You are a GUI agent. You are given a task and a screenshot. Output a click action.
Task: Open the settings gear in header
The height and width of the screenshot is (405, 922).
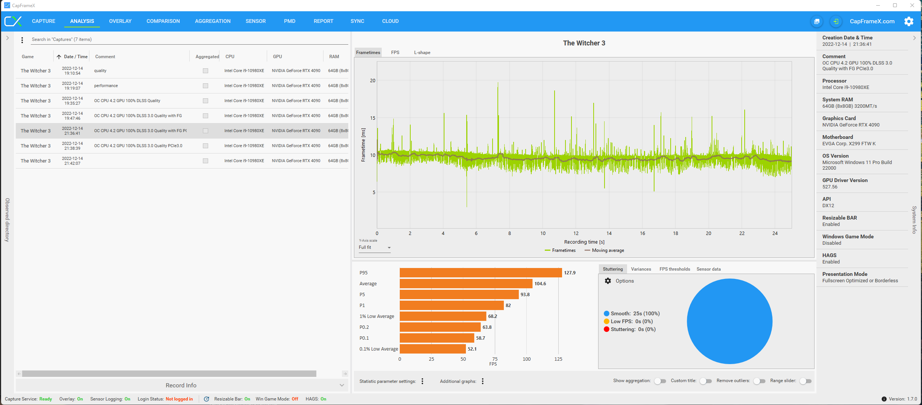pos(909,21)
